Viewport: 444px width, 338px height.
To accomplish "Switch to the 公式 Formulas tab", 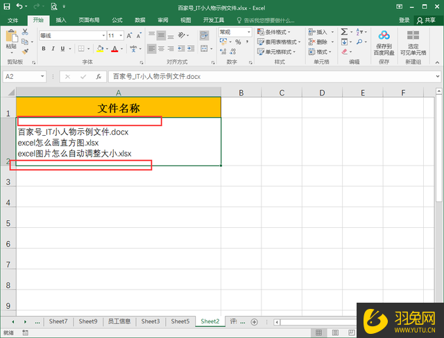I will coord(117,20).
